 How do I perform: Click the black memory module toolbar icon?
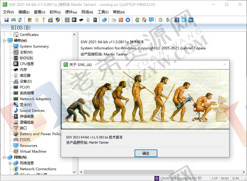81,20
